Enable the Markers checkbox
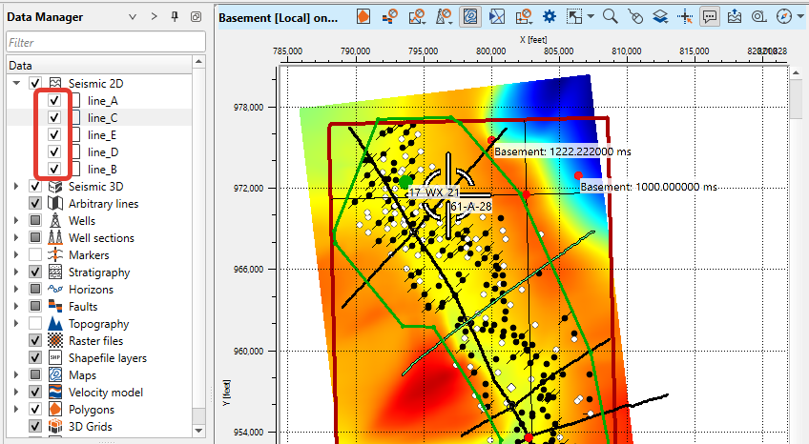Image resolution: width=809 pixels, height=444 pixels. tap(36, 255)
